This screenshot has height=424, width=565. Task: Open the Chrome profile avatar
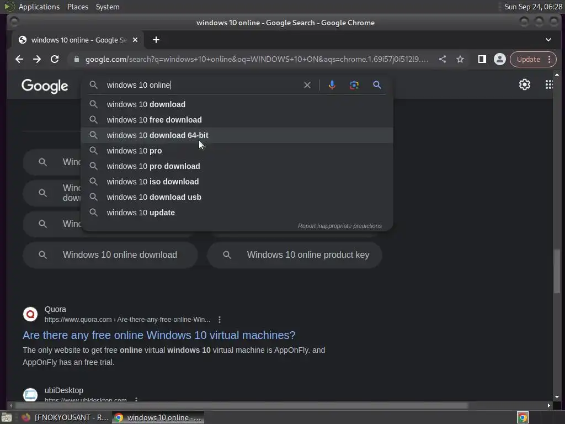click(499, 59)
